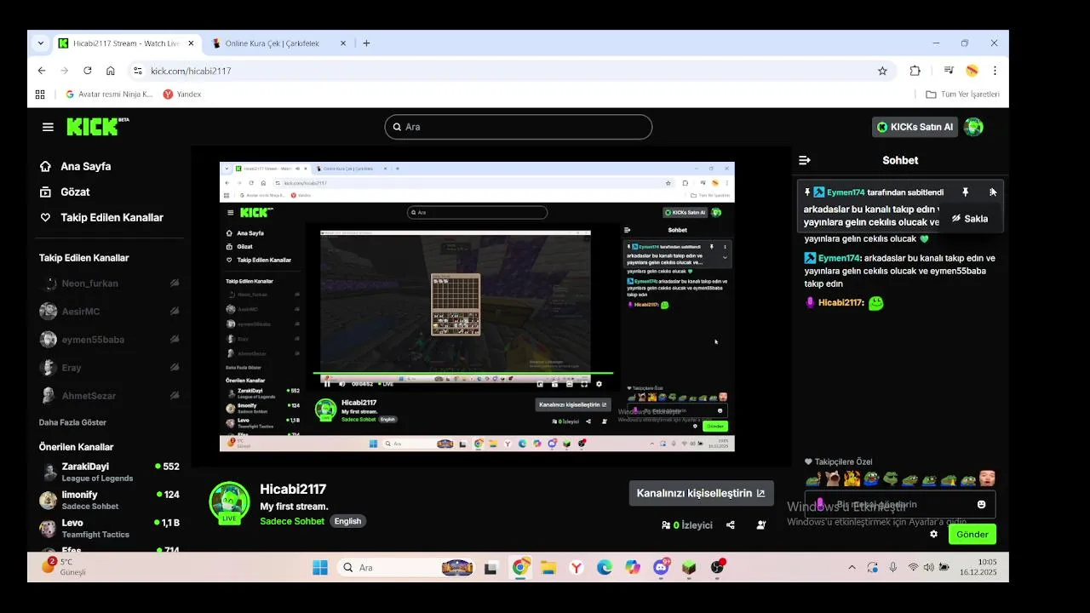
Task: Toggle notifications icon for AhmetSezar
Action: (175, 396)
